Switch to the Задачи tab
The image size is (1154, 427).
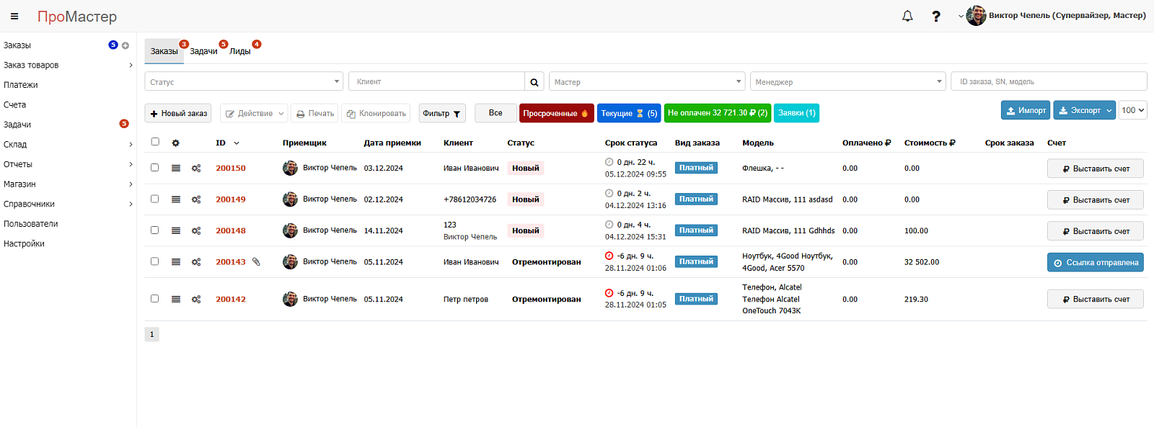click(x=203, y=51)
